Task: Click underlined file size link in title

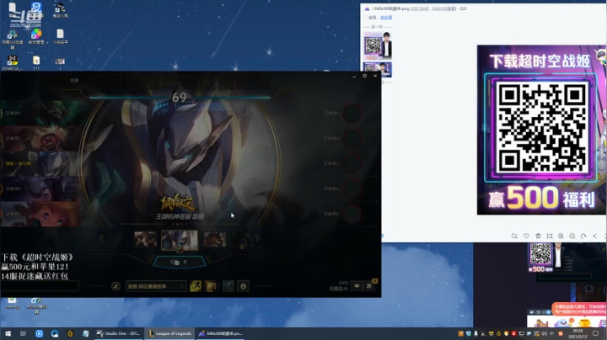Action: click(x=420, y=8)
